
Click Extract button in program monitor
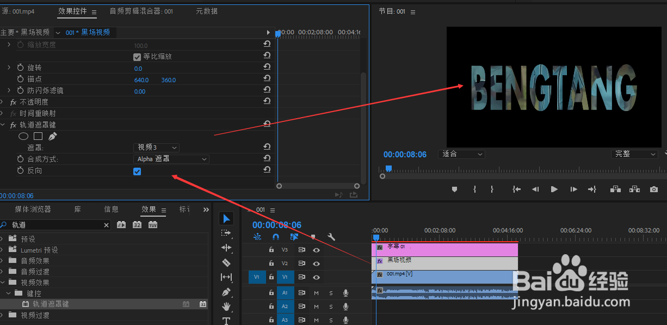(x=634, y=189)
